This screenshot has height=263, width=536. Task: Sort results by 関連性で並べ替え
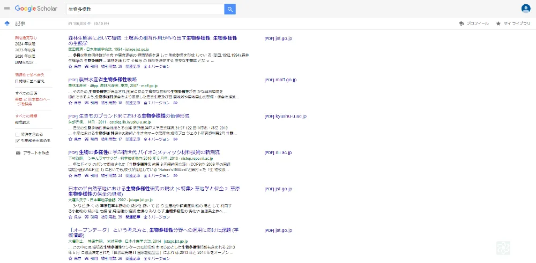[x=29, y=75]
